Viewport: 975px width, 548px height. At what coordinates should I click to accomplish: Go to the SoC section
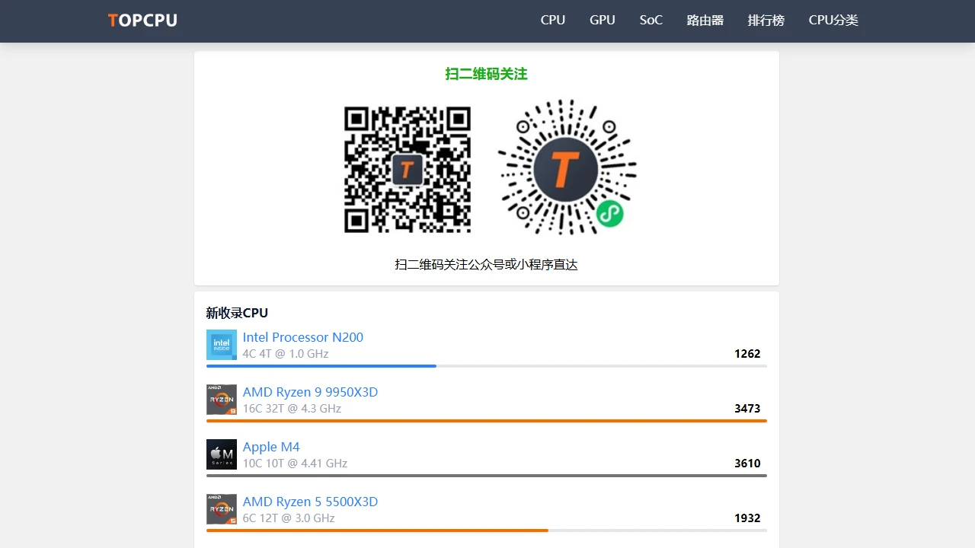point(651,21)
